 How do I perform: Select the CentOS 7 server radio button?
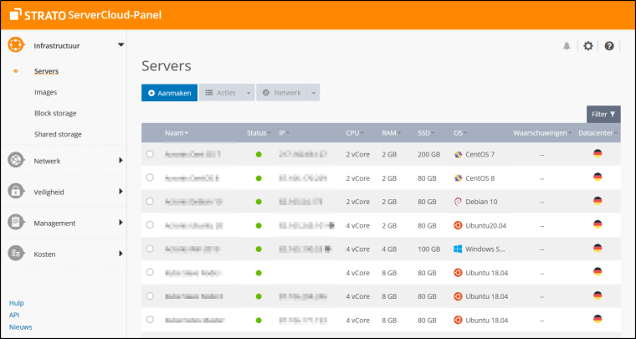click(150, 154)
